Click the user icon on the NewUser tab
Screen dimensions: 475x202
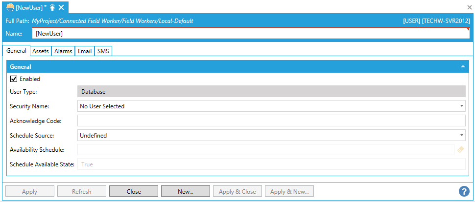tap(10, 7)
